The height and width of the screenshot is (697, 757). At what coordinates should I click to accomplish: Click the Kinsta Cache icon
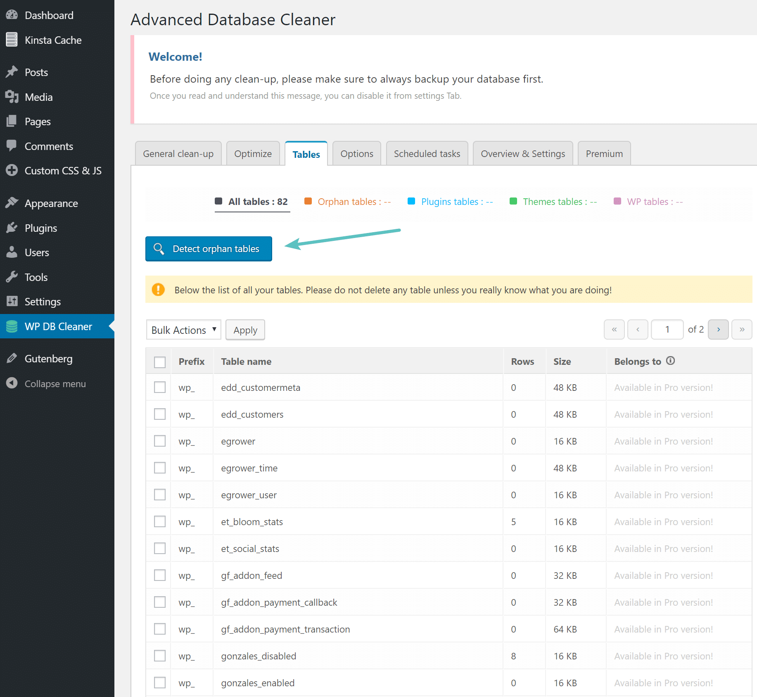12,40
